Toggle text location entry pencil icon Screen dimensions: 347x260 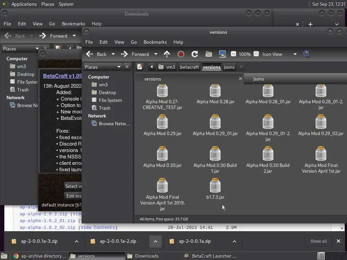(140, 67)
